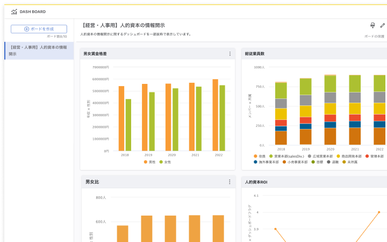Click the 2018 orange male bar in 男女賃金格差
This screenshot has width=387, height=242.
click(121, 118)
